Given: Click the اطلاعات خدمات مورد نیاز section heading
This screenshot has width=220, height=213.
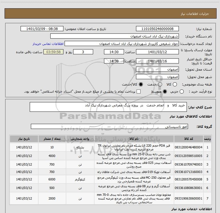Looking at the screenshot, I should pyautogui.click(x=191, y=209).
